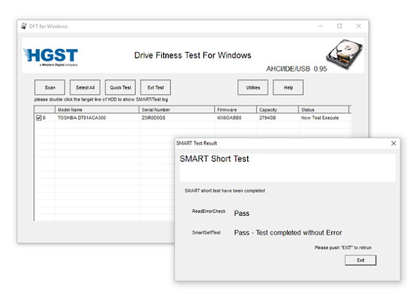Click the Select All button
This screenshot has width=413, height=302.
[x=85, y=88]
